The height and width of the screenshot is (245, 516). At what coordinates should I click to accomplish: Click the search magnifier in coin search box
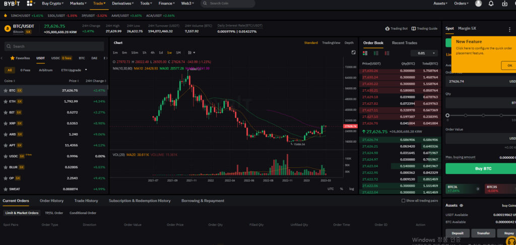pyautogui.click(x=10, y=46)
